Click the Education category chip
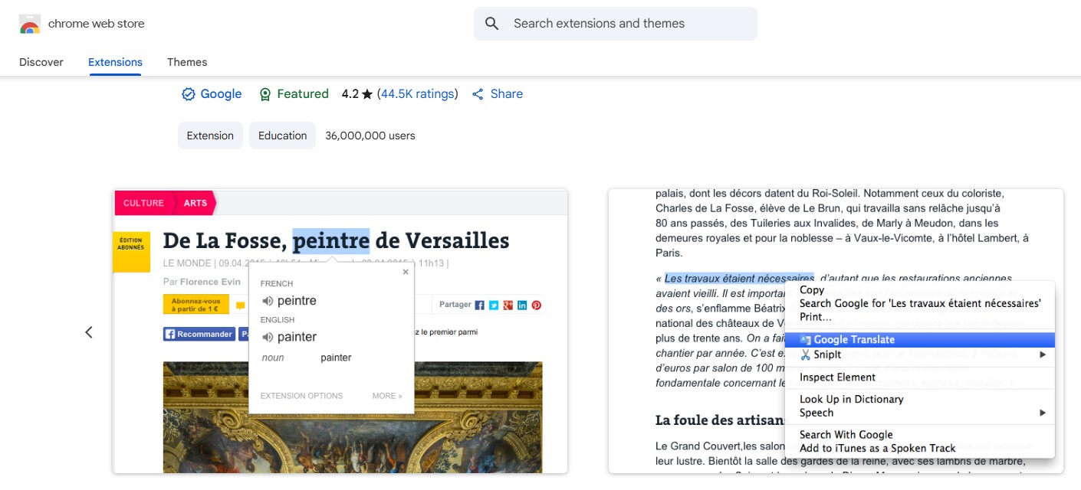This screenshot has height=490, width=1081. click(x=282, y=136)
